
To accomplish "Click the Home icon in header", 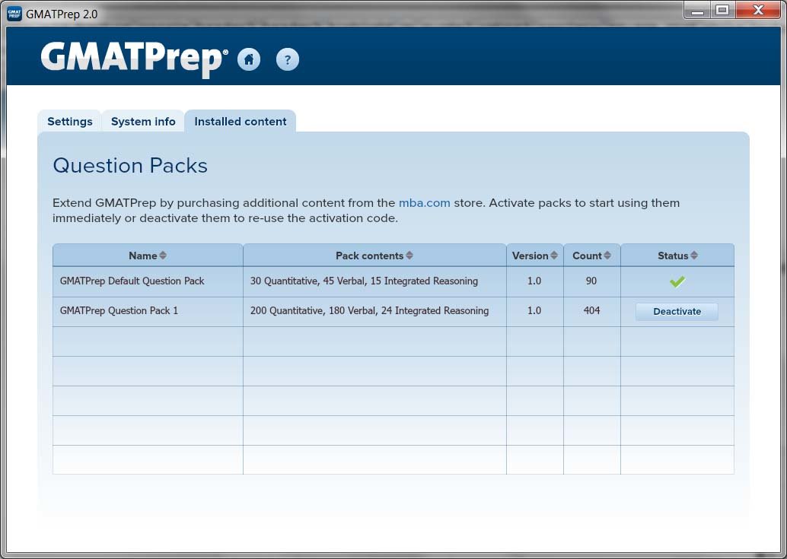I will pyautogui.click(x=249, y=59).
